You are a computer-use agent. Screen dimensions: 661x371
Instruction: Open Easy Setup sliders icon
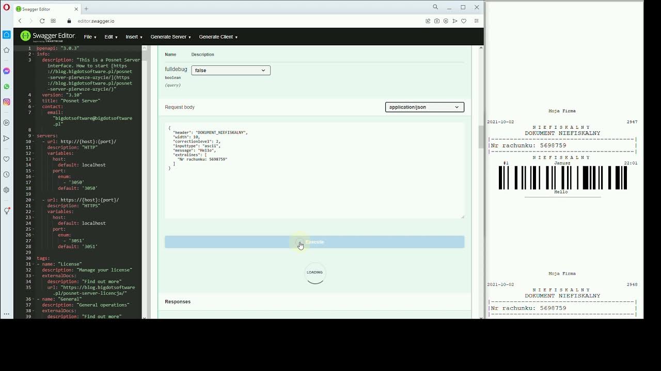pos(476,21)
